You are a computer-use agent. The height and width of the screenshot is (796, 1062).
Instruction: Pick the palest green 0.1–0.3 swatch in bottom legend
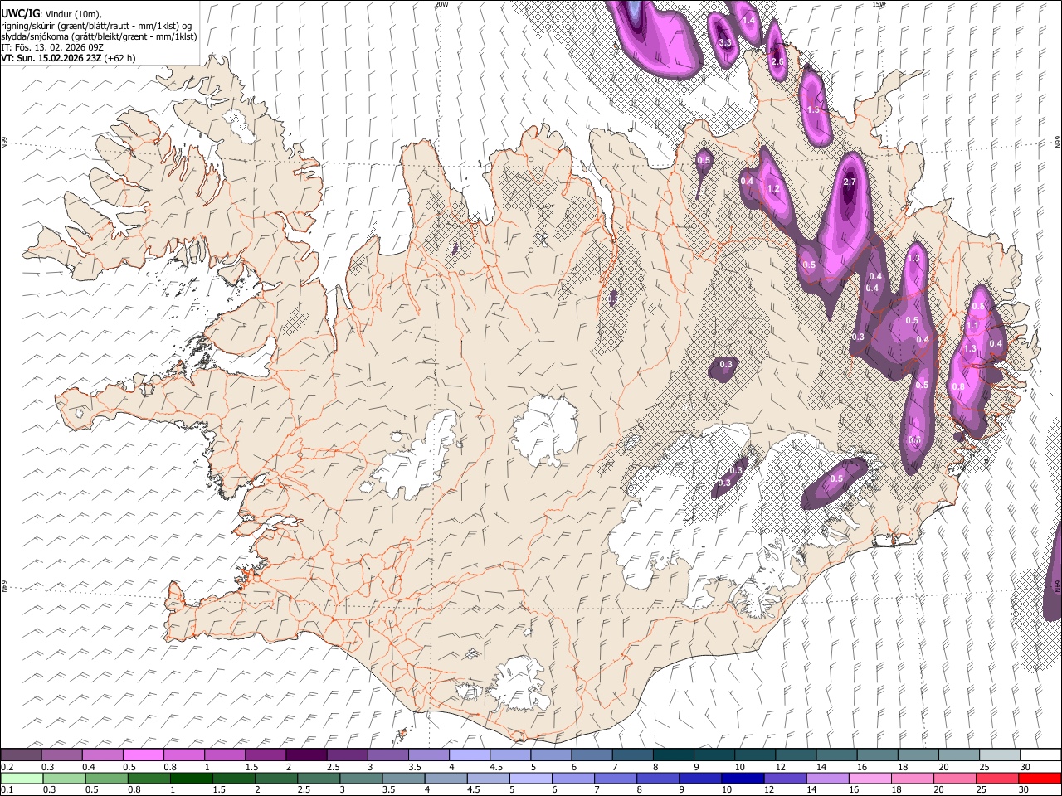pyautogui.click(x=22, y=778)
